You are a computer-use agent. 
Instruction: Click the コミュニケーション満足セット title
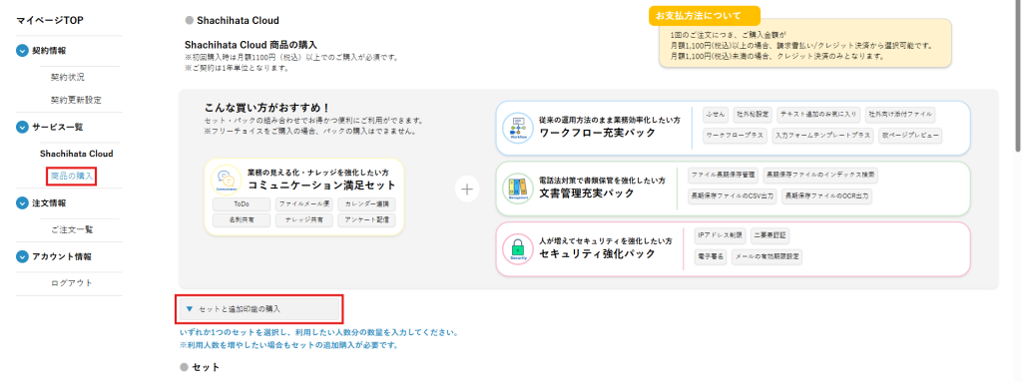(x=322, y=186)
